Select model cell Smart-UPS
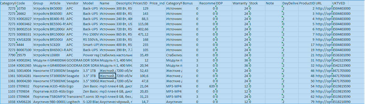 (x=91, y=45)
